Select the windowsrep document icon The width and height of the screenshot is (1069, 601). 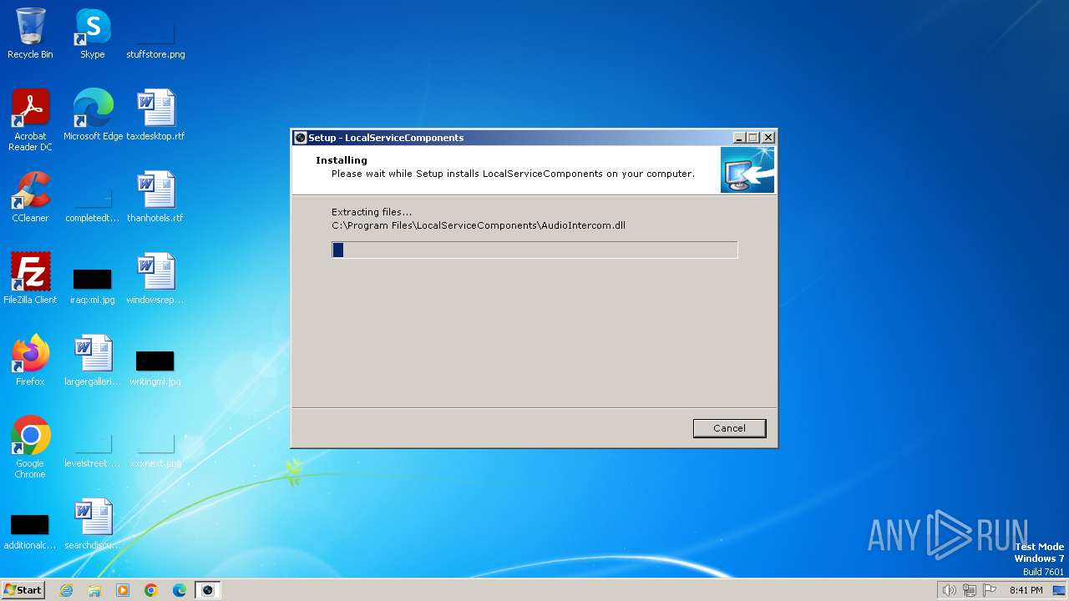pos(155,279)
